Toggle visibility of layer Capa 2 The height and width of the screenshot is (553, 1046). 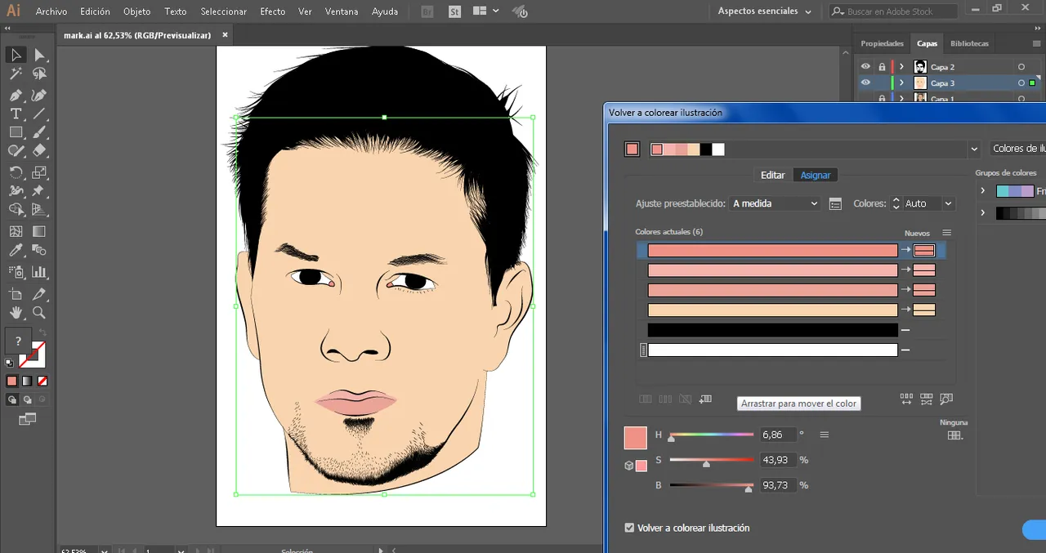coord(865,66)
